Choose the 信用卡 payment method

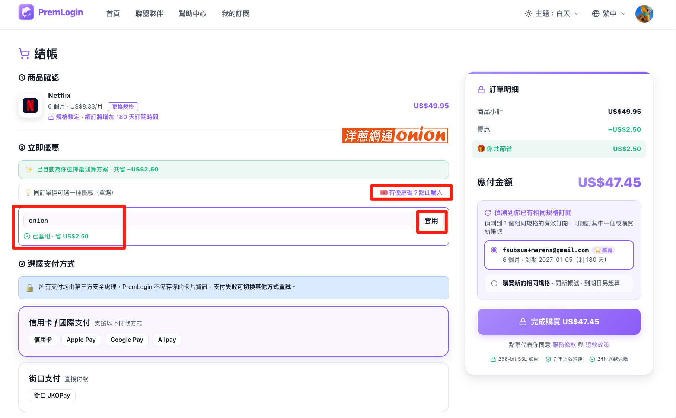coord(43,340)
